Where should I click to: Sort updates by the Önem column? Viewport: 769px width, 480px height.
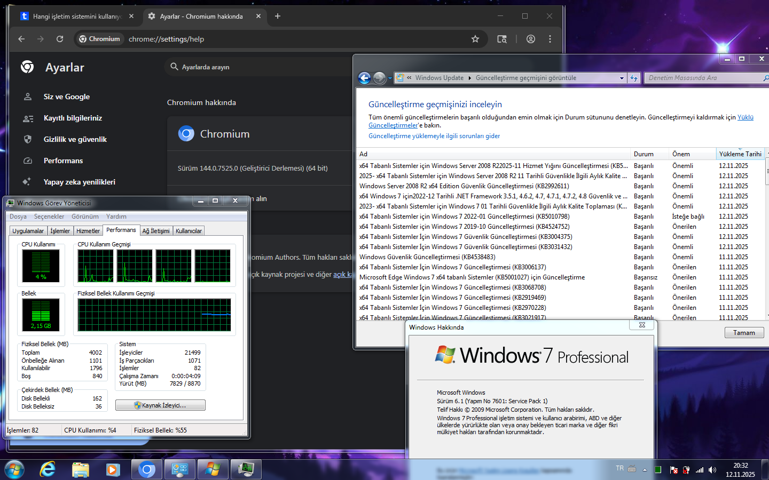[692, 154]
